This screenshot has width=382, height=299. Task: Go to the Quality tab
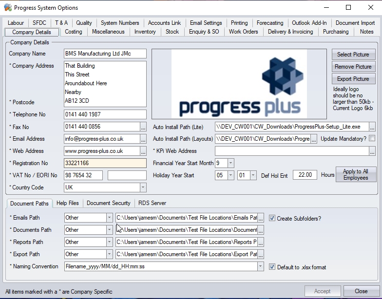84,23
